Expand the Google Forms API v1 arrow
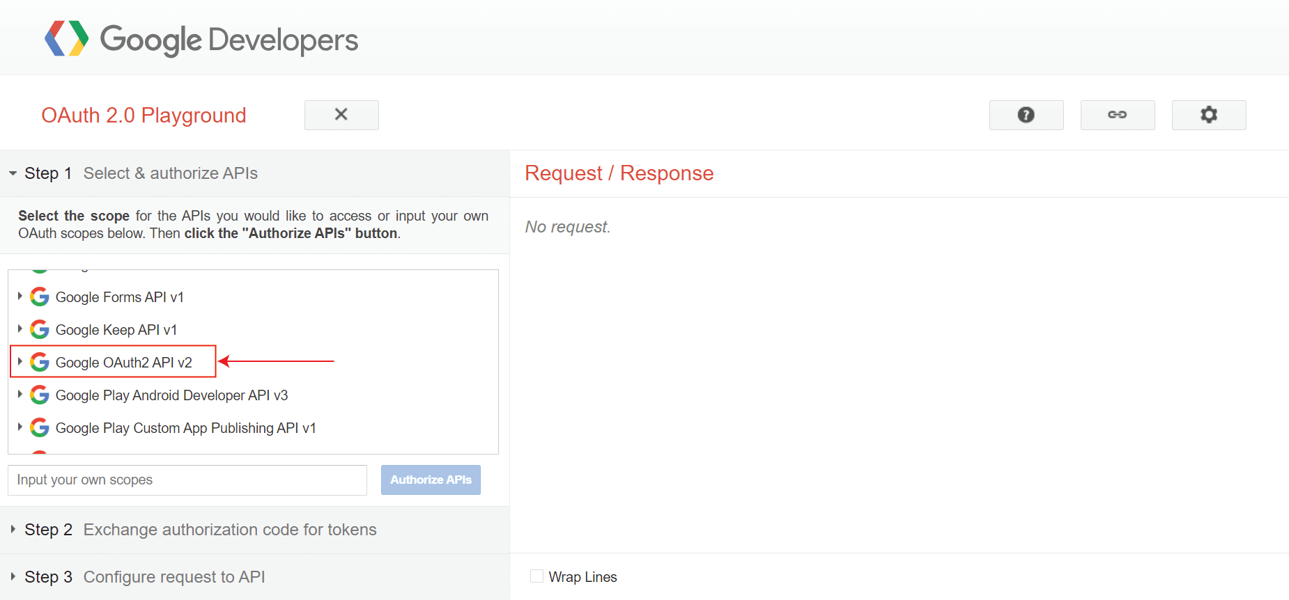This screenshot has height=600, width=1289. pos(20,297)
